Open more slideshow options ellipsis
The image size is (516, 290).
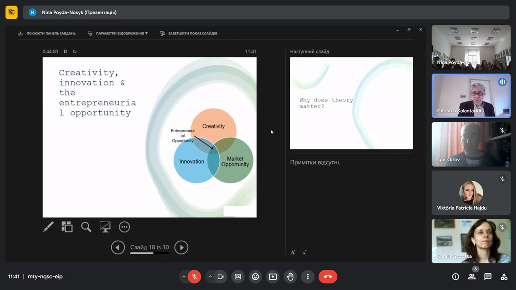[124, 227]
